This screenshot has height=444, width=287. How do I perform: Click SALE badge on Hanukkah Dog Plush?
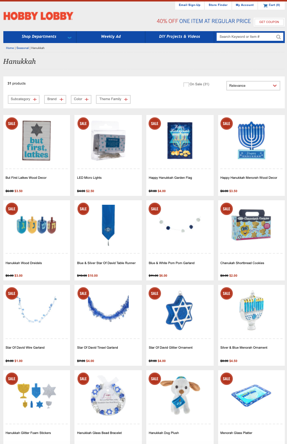[155, 379]
